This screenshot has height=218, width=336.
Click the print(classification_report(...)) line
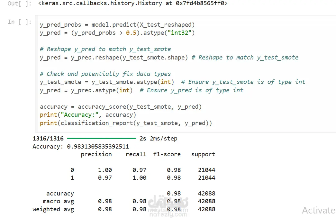click(x=126, y=123)
